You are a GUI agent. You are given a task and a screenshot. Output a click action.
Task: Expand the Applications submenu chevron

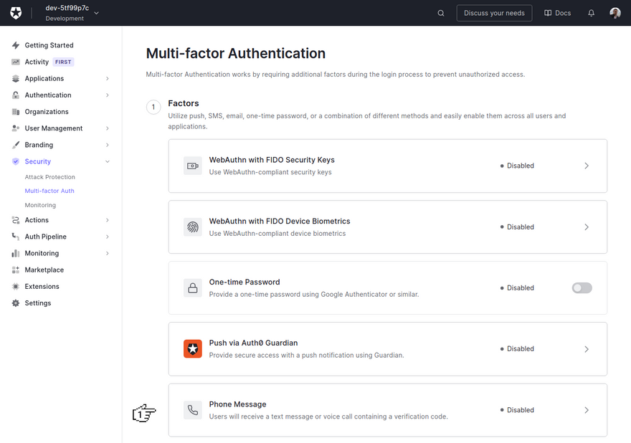point(108,78)
